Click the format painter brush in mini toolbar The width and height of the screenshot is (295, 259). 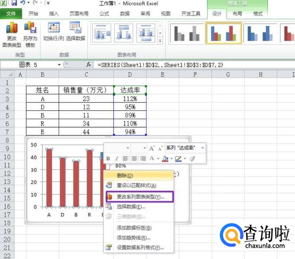tap(192, 159)
